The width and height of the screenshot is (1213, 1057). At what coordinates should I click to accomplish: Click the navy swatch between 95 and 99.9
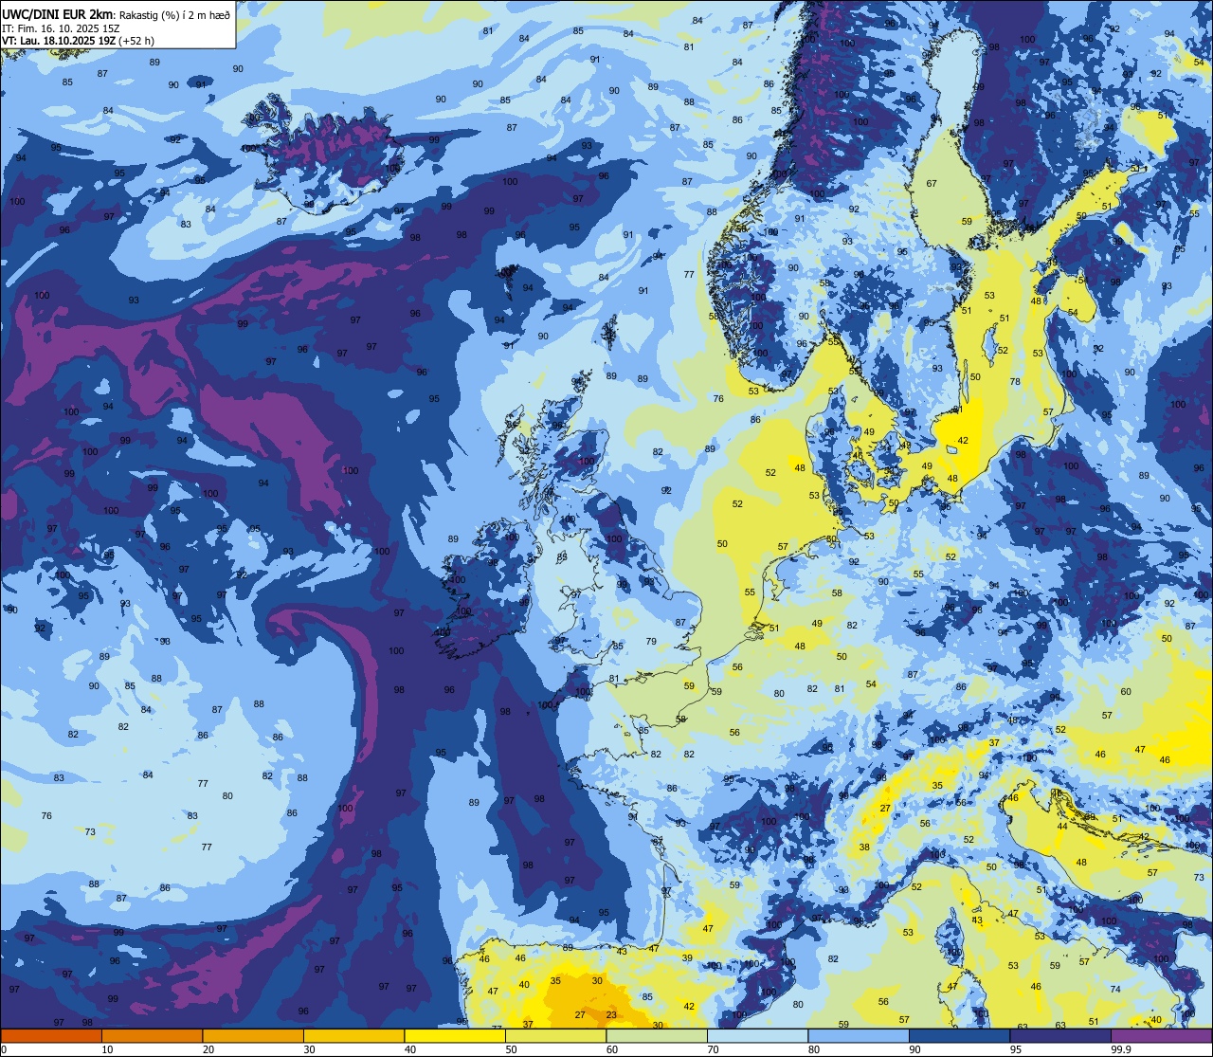click(x=1060, y=1035)
